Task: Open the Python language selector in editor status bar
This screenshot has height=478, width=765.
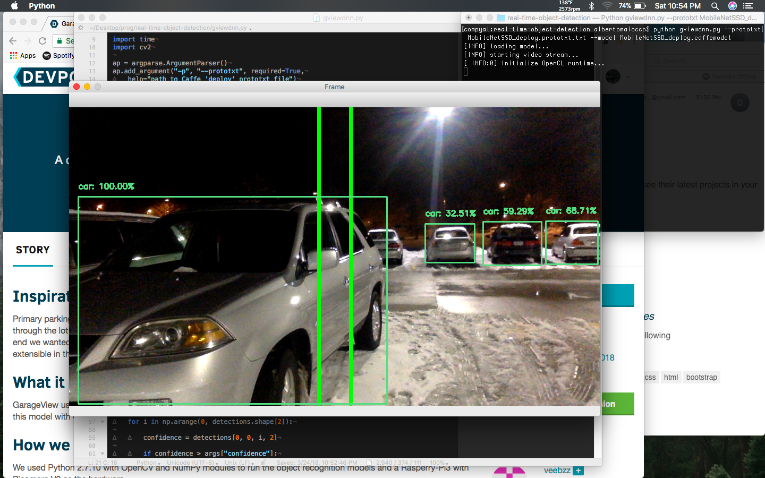Action: pyautogui.click(x=148, y=463)
